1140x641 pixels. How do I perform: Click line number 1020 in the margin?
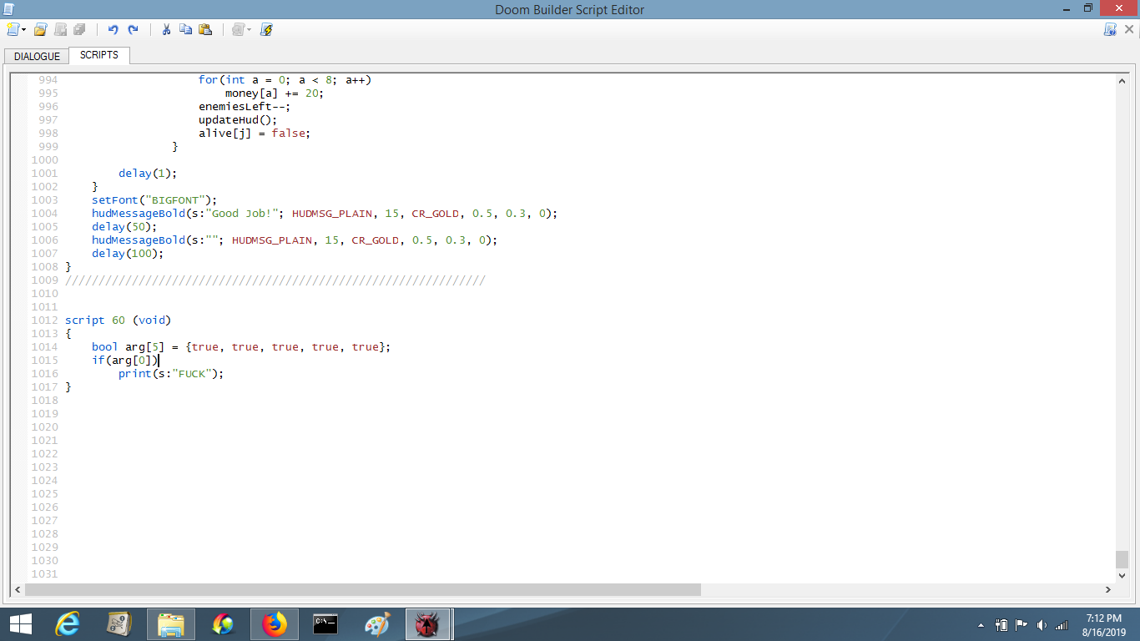45,427
